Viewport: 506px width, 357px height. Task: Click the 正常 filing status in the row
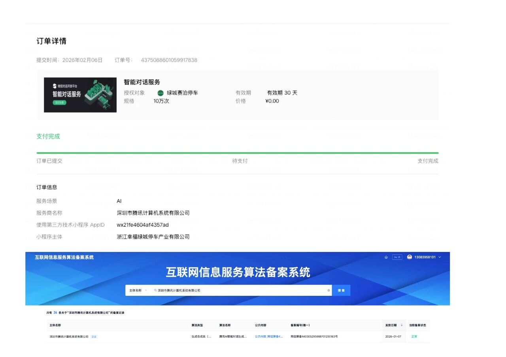pos(414,336)
